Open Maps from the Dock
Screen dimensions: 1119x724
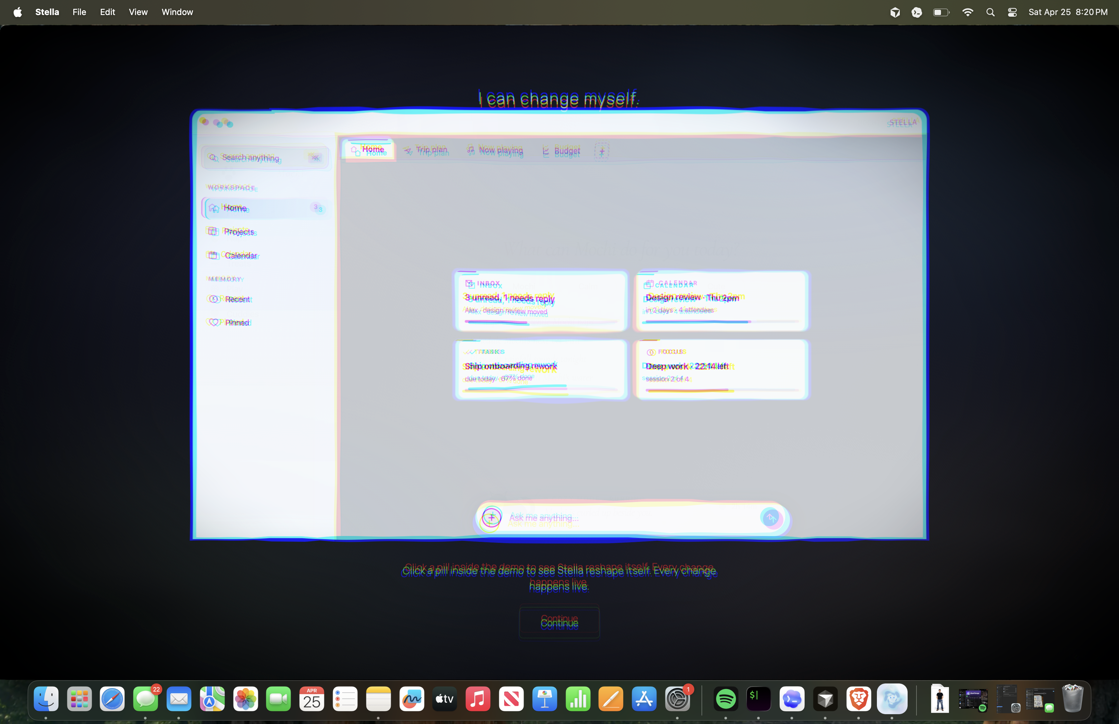tap(212, 698)
